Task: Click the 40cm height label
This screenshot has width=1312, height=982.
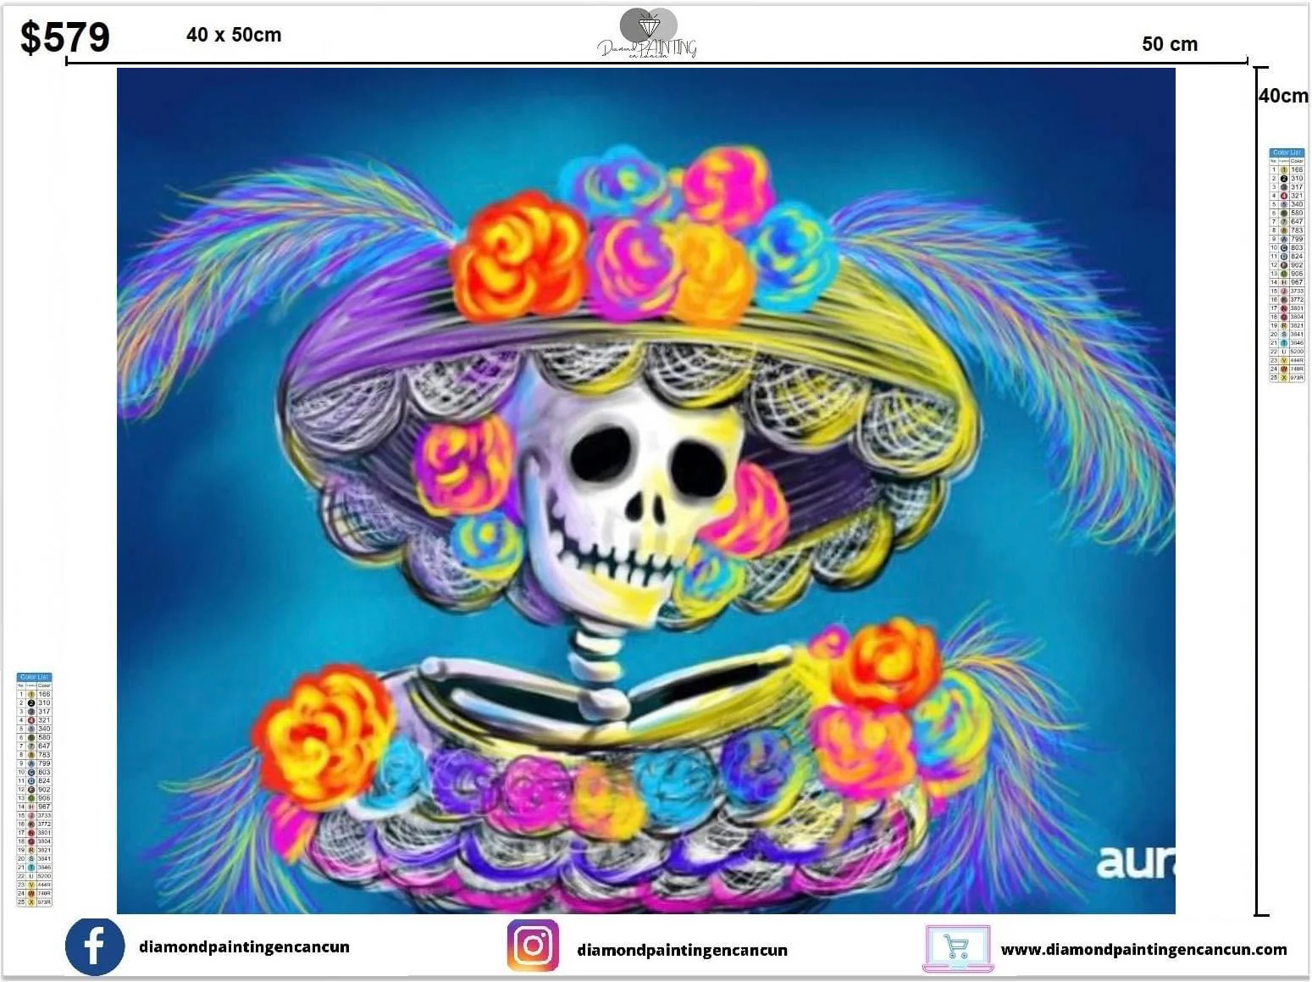Action: [x=1283, y=96]
